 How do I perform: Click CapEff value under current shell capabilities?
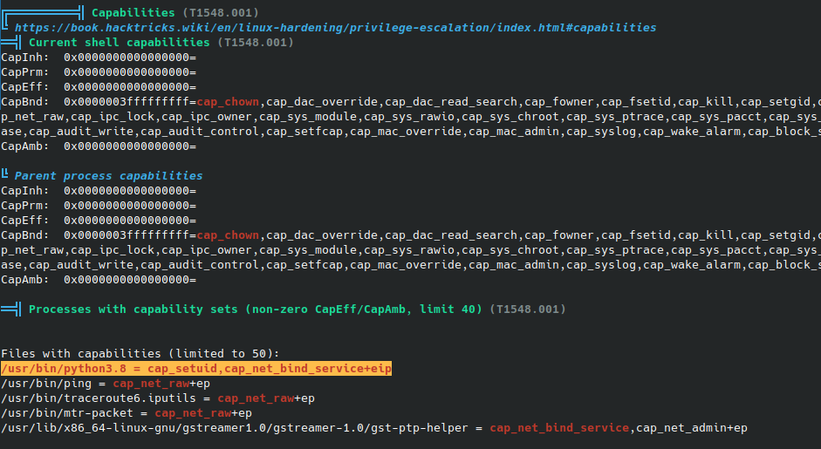[x=130, y=86]
